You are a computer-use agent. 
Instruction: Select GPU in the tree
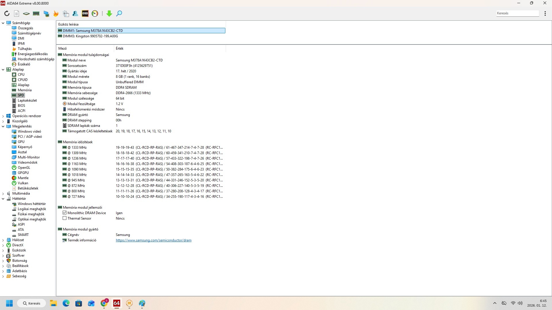(21, 142)
